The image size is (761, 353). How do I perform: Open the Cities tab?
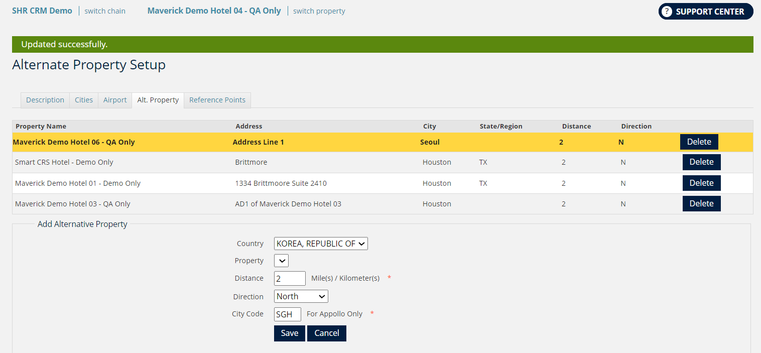[84, 100]
